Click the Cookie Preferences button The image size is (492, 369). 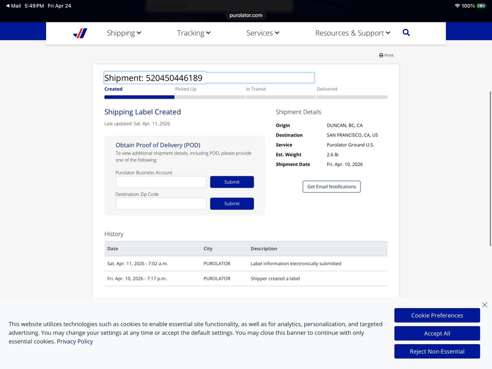coord(437,315)
